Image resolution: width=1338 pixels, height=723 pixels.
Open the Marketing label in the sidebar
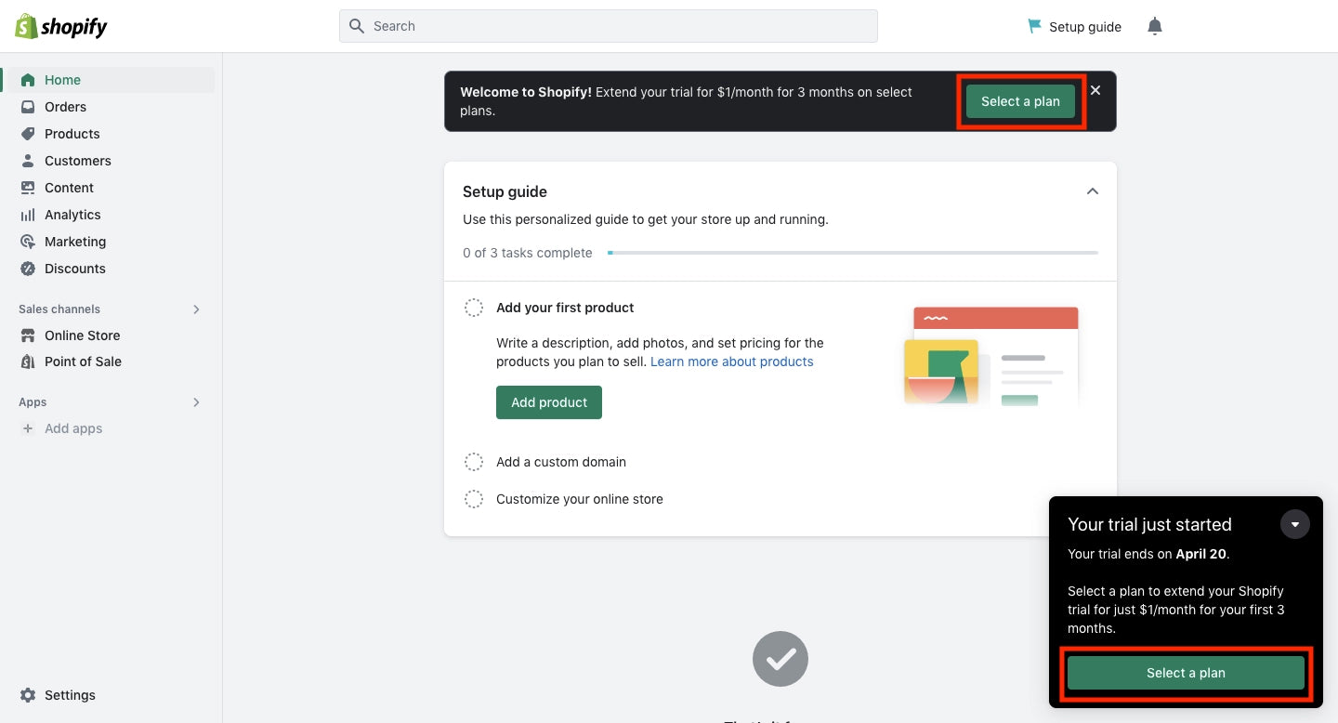75,242
